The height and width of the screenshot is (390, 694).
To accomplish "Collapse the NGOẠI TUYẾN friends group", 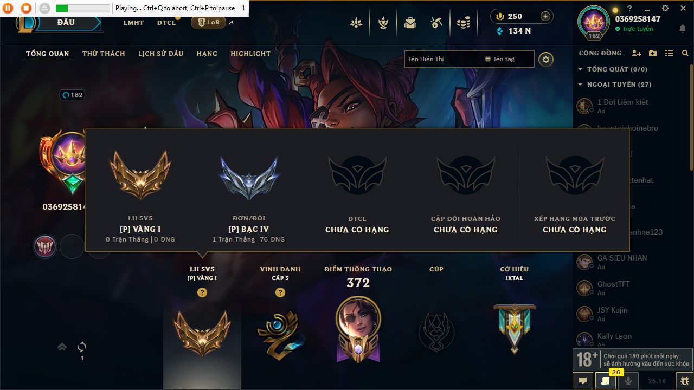I will (x=580, y=84).
